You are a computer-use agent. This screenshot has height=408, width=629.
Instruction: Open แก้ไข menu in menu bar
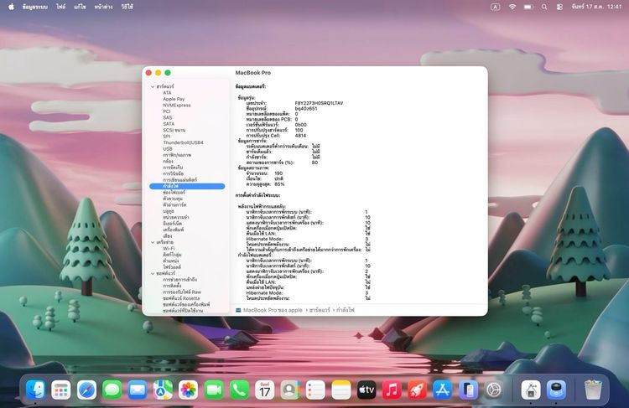(x=80, y=7)
